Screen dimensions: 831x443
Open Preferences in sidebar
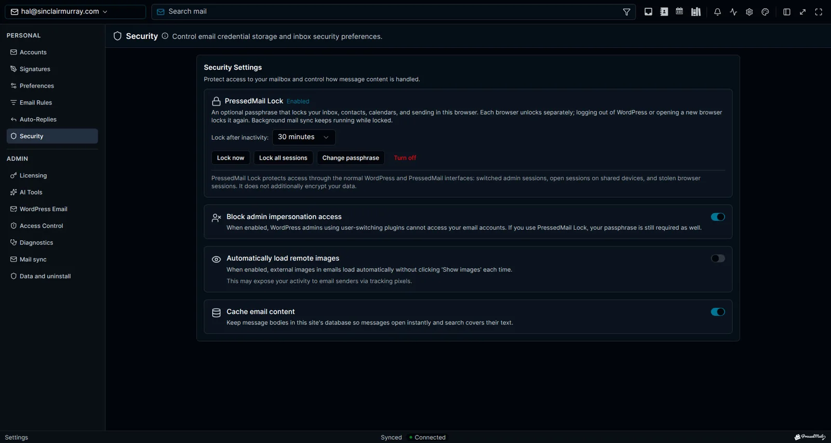[x=52, y=86]
